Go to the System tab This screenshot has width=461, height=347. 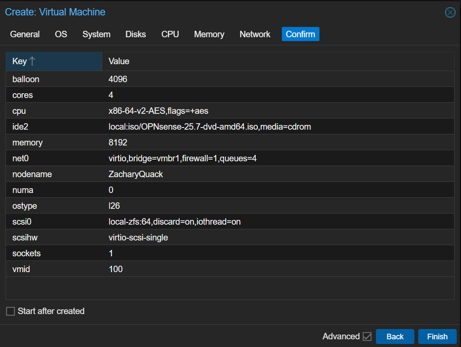[96, 34]
